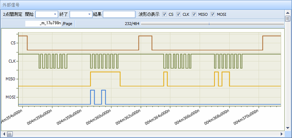Click the 結果 result field
This screenshot has height=138, width=292.
119,14
